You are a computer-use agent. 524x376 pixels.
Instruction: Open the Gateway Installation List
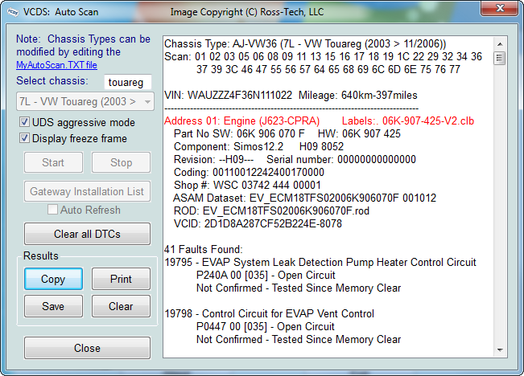tap(87, 191)
